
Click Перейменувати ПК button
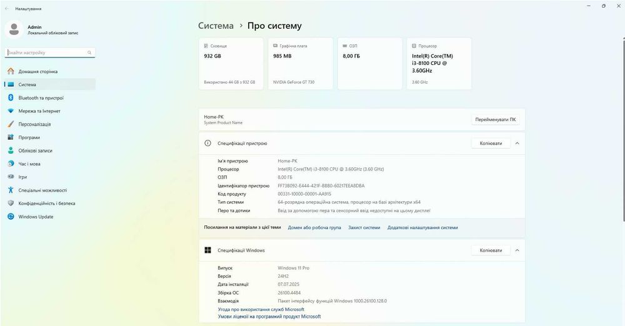pos(496,119)
